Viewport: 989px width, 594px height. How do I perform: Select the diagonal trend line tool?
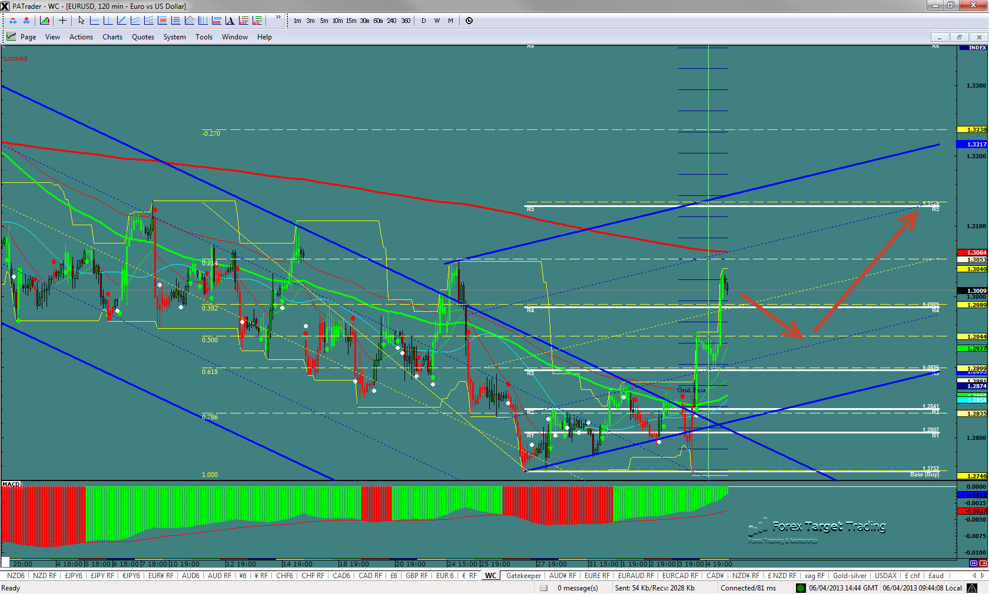pyautogui.click(x=122, y=21)
